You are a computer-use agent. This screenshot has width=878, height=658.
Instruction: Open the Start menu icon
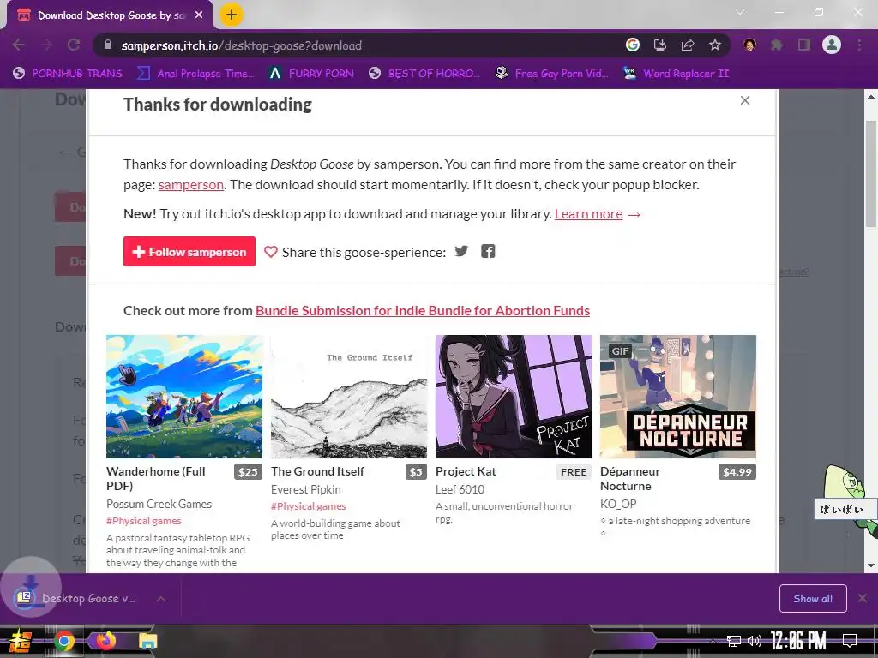21,641
